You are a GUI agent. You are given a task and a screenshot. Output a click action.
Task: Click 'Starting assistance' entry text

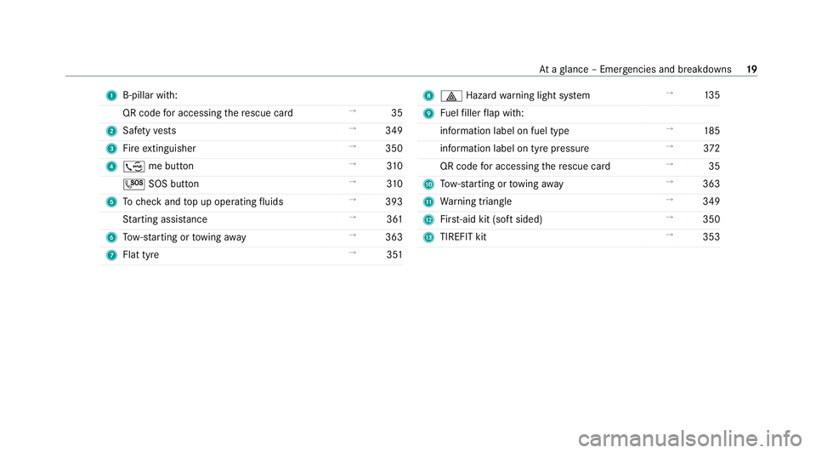pyautogui.click(x=165, y=219)
